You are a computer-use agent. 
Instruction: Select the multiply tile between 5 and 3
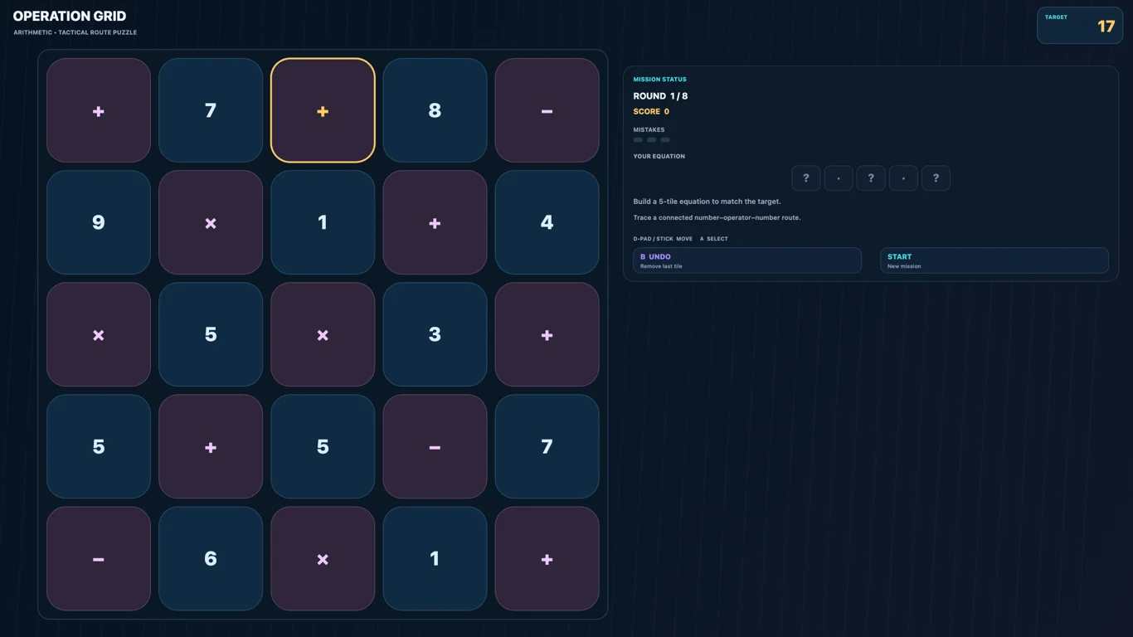323,334
